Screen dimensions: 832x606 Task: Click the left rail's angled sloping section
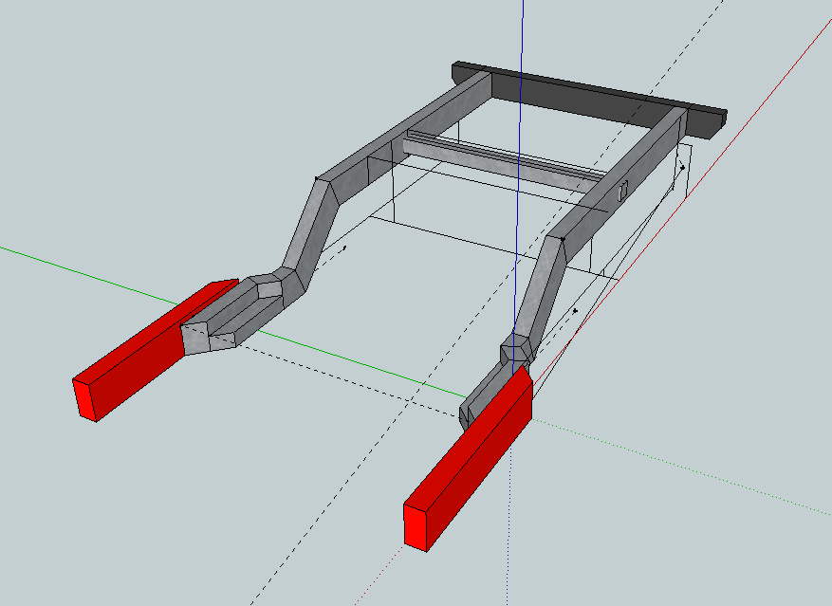tap(313, 223)
